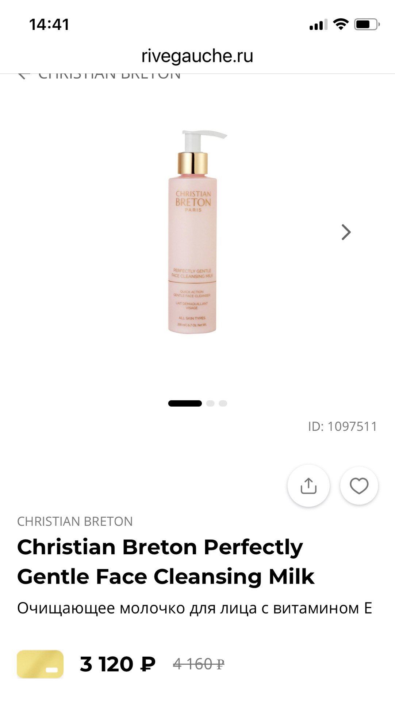
Task: Go back using the left arrow icon
Action: tap(24, 75)
